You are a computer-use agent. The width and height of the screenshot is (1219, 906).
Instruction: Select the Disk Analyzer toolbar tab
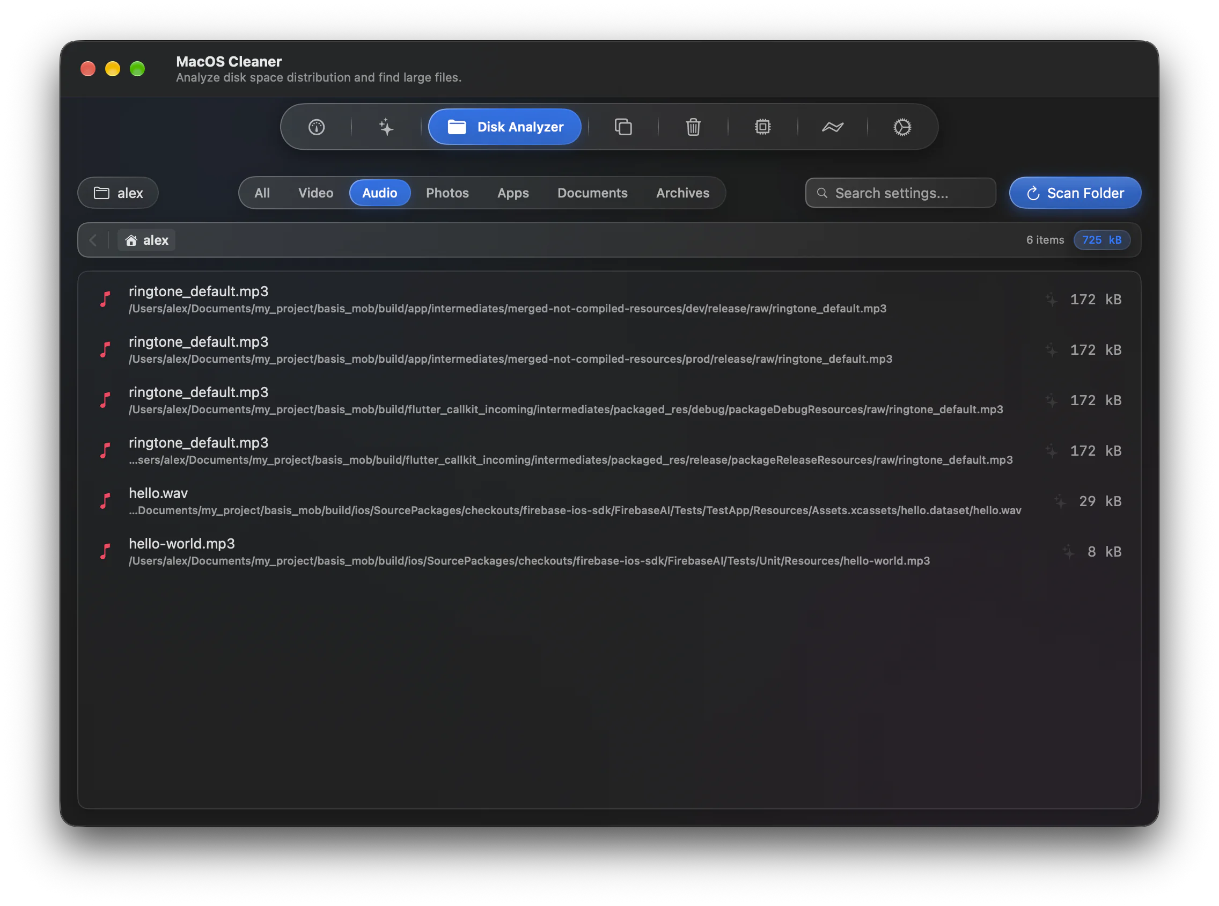[x=505, y=127]
